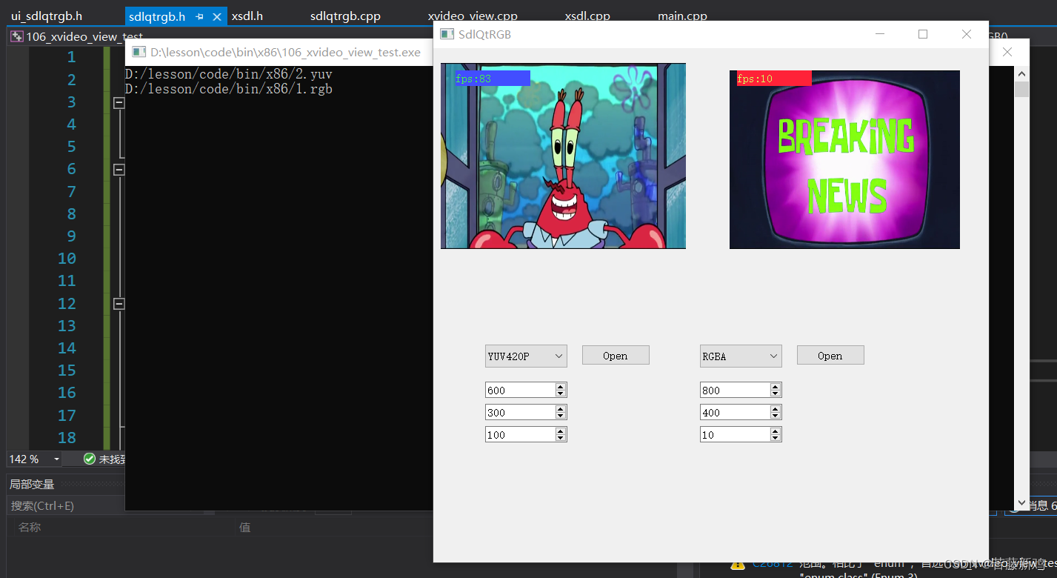Open the 142 % zoom dropdown

click(57, 459)
